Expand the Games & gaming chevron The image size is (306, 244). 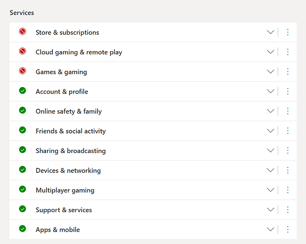pos(271,72)
